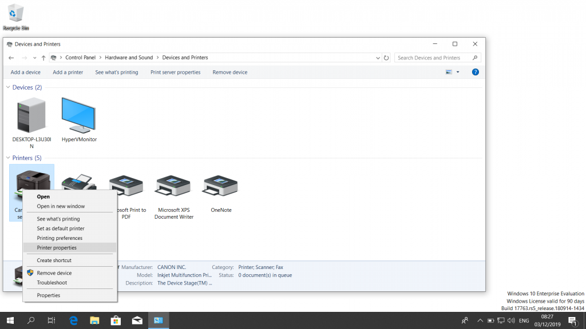586x329 pixels.
Task: Choose Printer properties menu entry
Action: click(x=70, y=248)
